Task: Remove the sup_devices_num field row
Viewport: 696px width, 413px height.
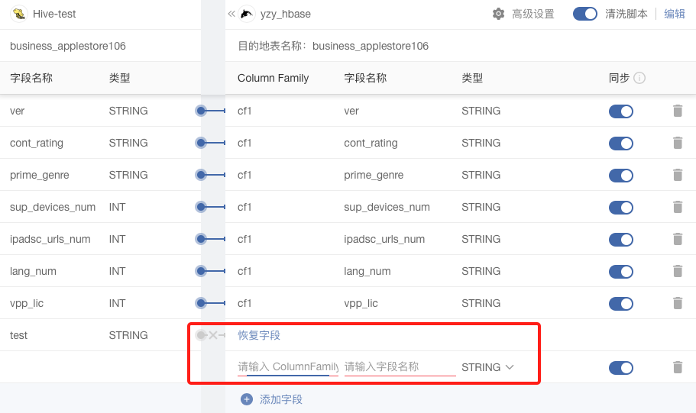Action: tap(677, 207)
